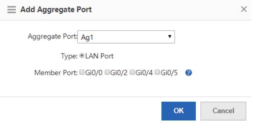Dismiss the dialog using the Cancel button
Viewport: 254px width, 127px height.
coord(223,111)
